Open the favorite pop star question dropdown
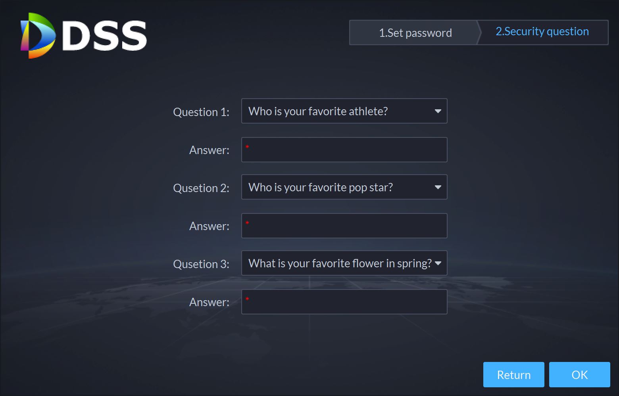Image resolution: width=619 pixels, height=396 pixels. click(x=337, y=187)
